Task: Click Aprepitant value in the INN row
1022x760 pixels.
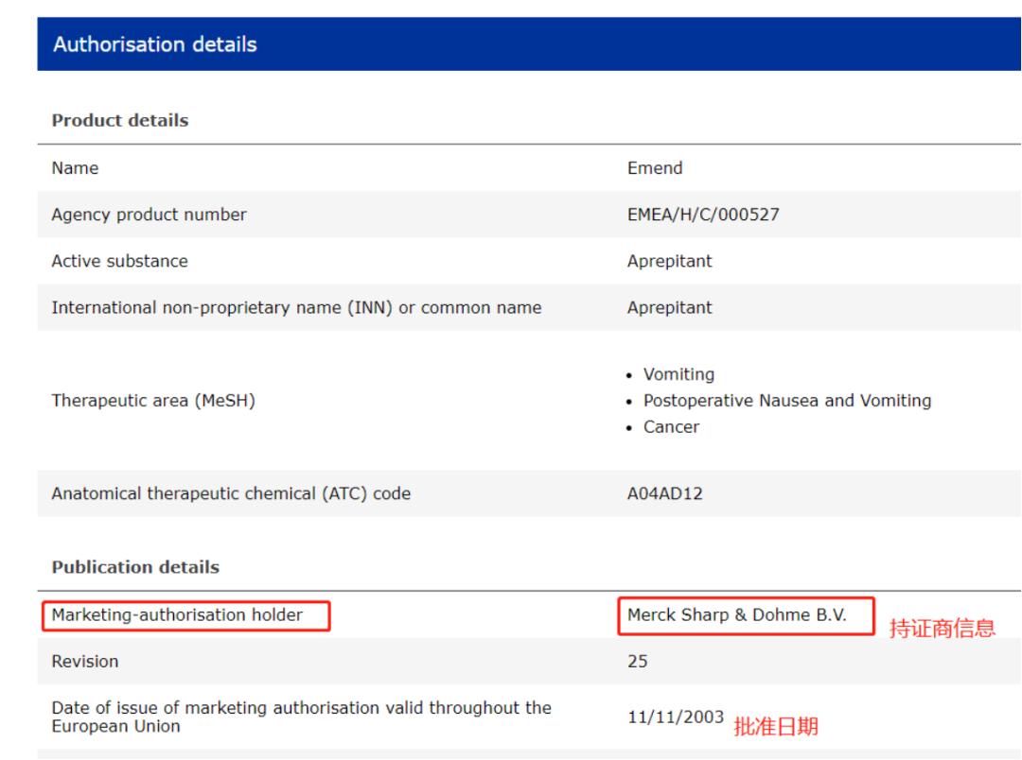Action: [669, 307]
